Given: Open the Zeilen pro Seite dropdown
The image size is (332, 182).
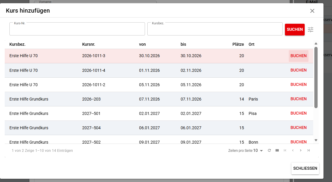Looking at the screenshot, I should click(258, 151).
